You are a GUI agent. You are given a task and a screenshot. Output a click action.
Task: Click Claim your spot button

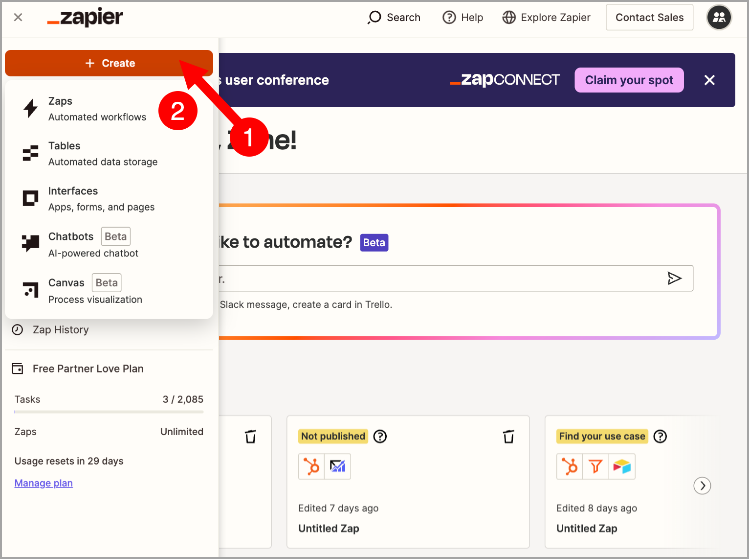(629, 80)
